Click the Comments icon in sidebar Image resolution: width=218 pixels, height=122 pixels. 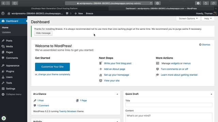[3, 58]
